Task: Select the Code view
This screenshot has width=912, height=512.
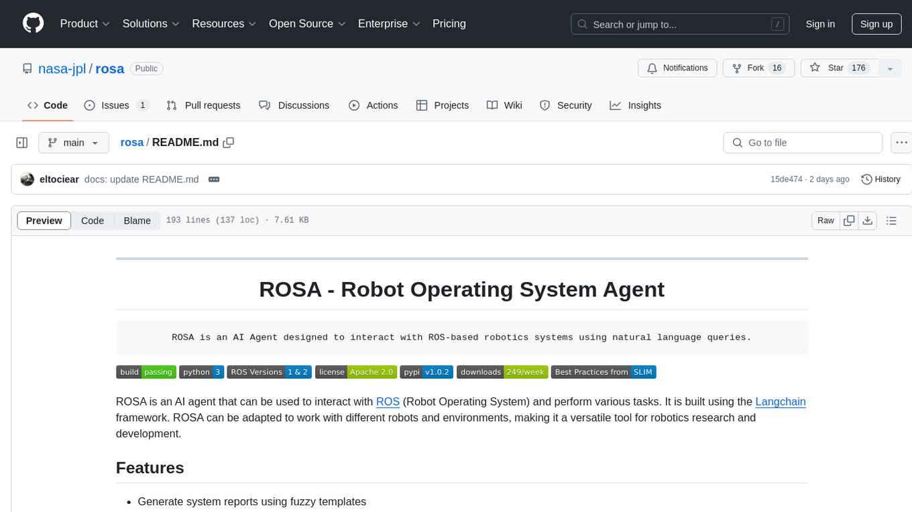Action: pos(93,220)
